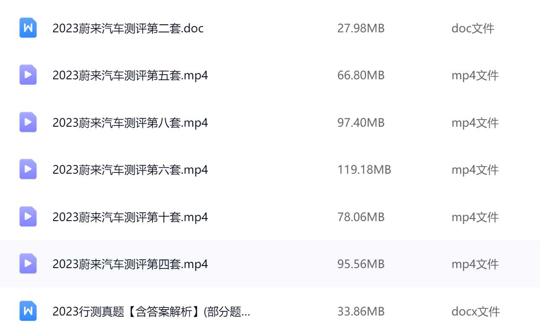Click the video icon for 第十套.mp4
Image resolution: width=540 pixels, height=331 pixels.
(x=28, y=217)
